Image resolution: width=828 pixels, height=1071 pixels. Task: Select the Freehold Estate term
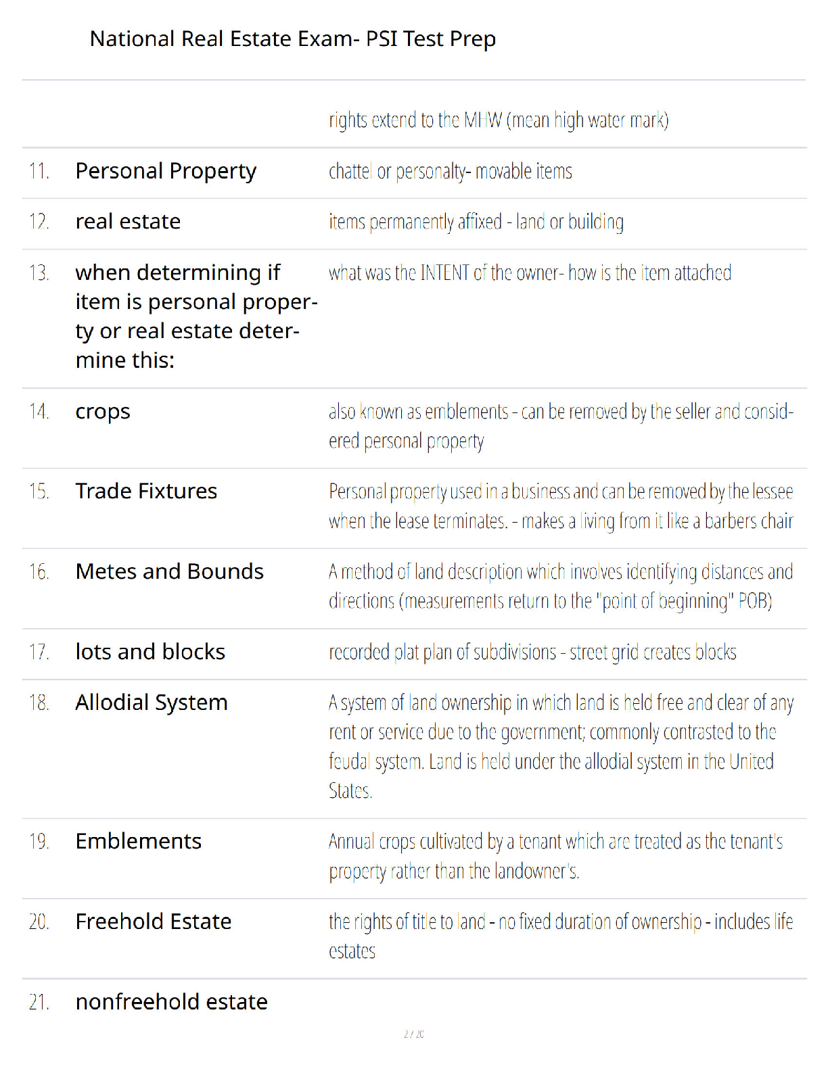click(154, 922)
